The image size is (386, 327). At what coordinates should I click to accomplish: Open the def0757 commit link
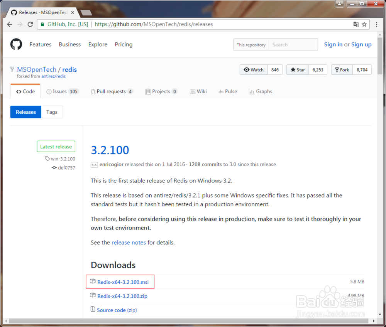click(66, 168)
